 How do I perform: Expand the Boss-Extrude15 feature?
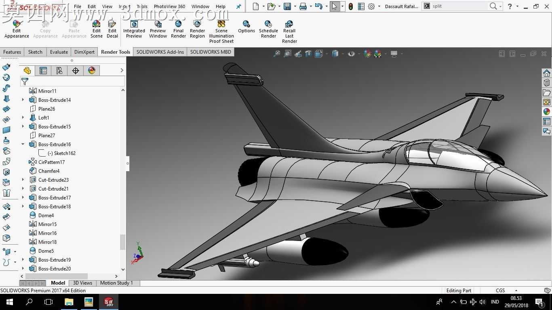click(x=23, y=126)
